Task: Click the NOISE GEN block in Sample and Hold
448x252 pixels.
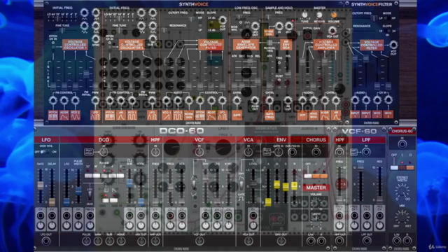Action: pos(269,33)
